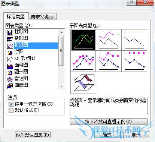Click the dialog help question mark button
Viewport: 155px width, 142px height.
click(131, 2)
